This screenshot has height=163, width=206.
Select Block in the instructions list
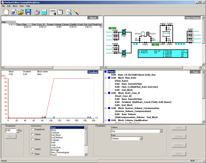point(54,130)
